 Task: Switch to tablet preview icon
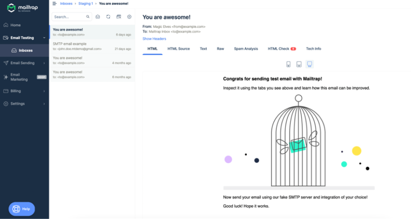click(x=299, y=65)
